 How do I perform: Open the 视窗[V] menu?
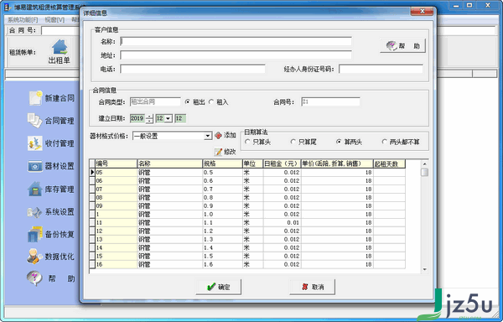pyautogui.click(x=54, y=20)
